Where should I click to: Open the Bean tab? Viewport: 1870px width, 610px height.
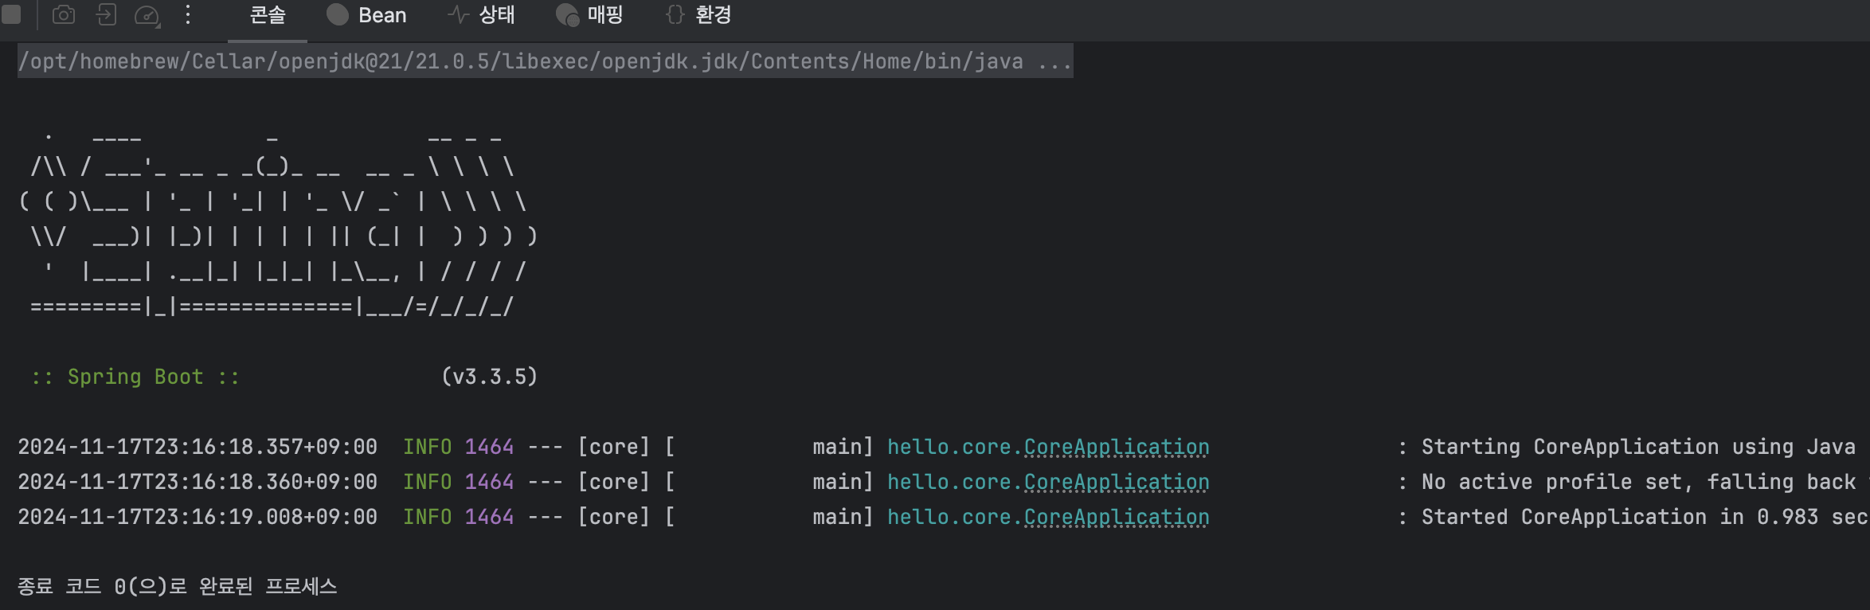point(367,15)
